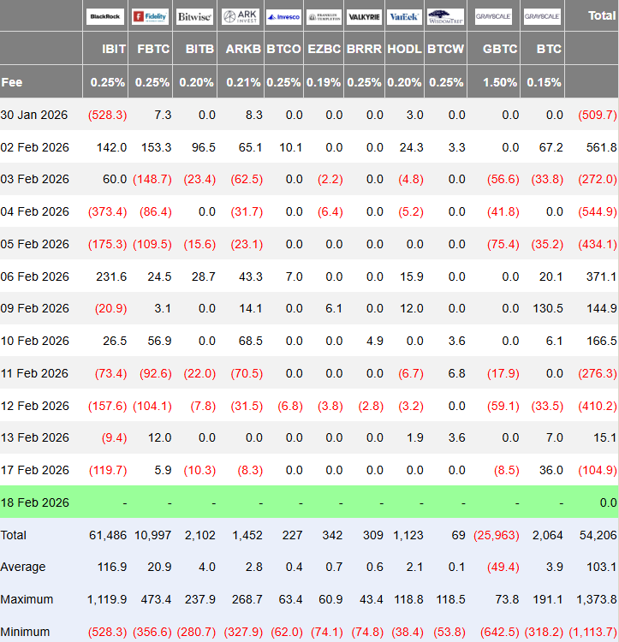Click the 04 Feb 2026 date
Image resolution: width=619 pixels, height=642 pixels.
click(x=35, y=211)
